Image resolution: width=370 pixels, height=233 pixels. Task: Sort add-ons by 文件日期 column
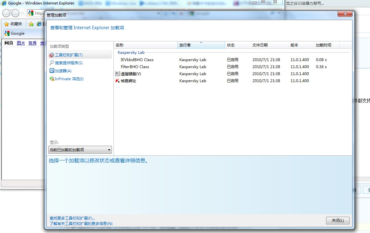[269, 45]
